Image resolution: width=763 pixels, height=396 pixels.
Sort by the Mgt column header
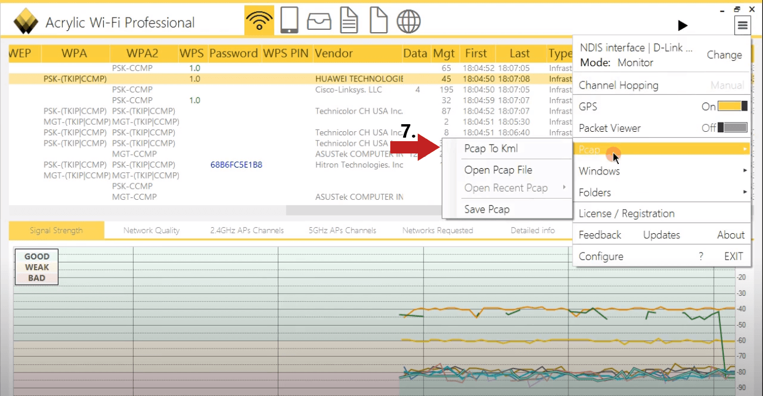[444, 53]
